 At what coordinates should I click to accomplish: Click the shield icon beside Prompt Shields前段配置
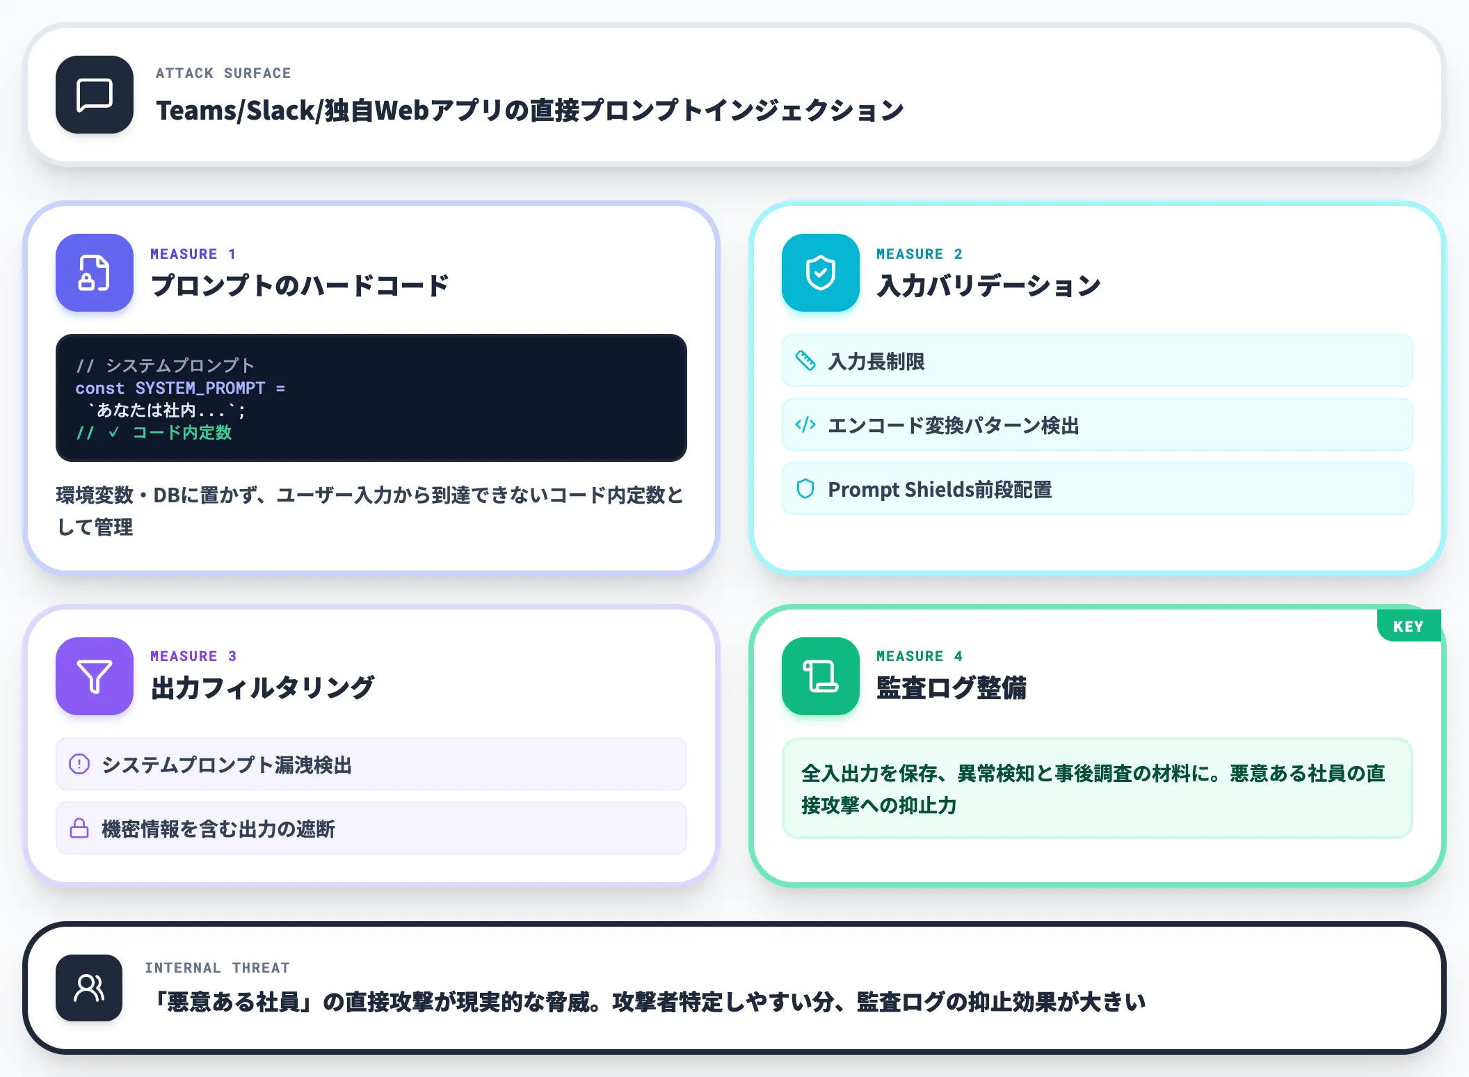[x=805, y=489]
